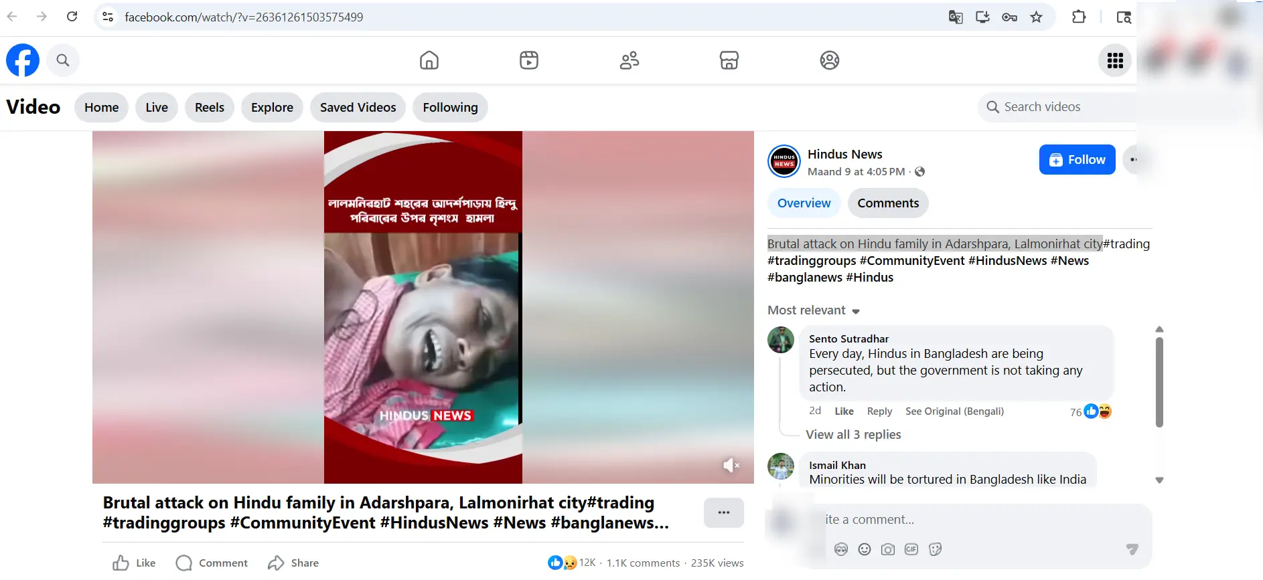Open the Following tab

[451, 107]
